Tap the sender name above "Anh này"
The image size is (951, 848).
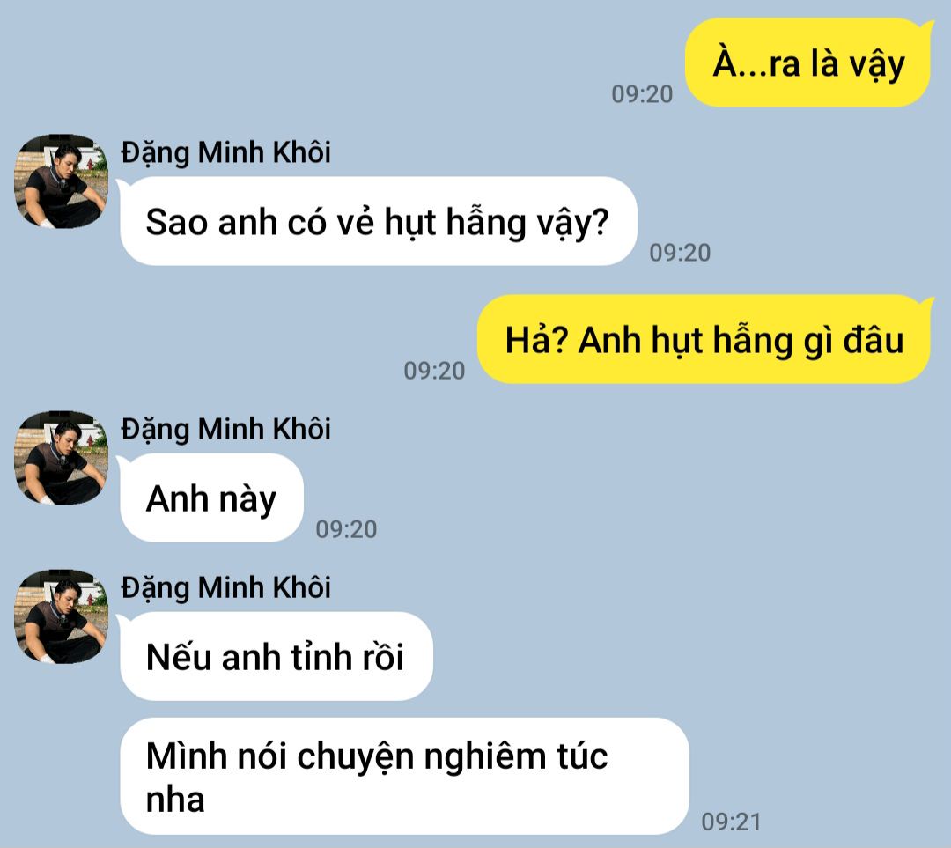pos(225,430)
